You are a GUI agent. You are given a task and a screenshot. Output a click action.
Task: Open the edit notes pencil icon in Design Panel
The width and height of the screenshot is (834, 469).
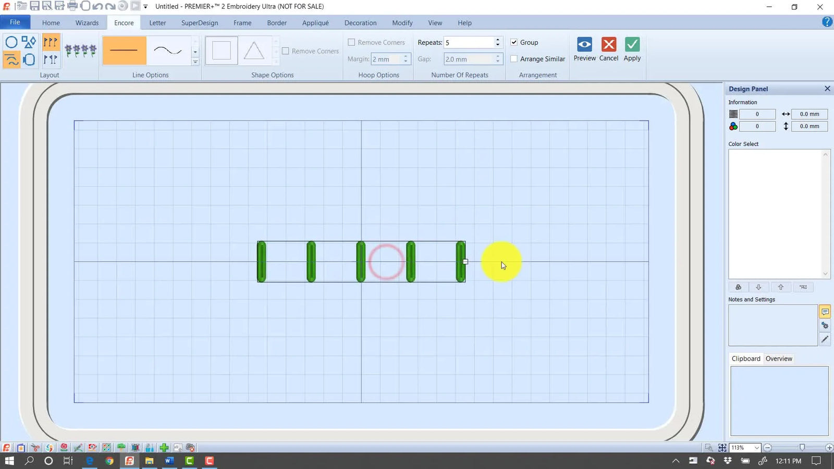(x=825, y=339)
